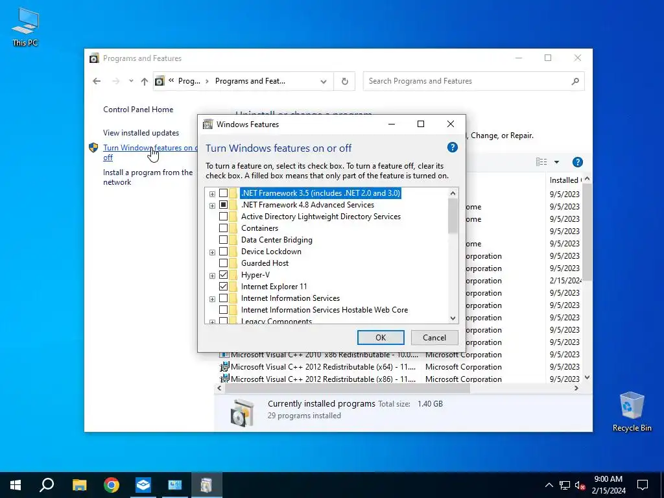Cancel the Windows Features dialog
This screenshot has height=498, width=664.
click(434, 337)
